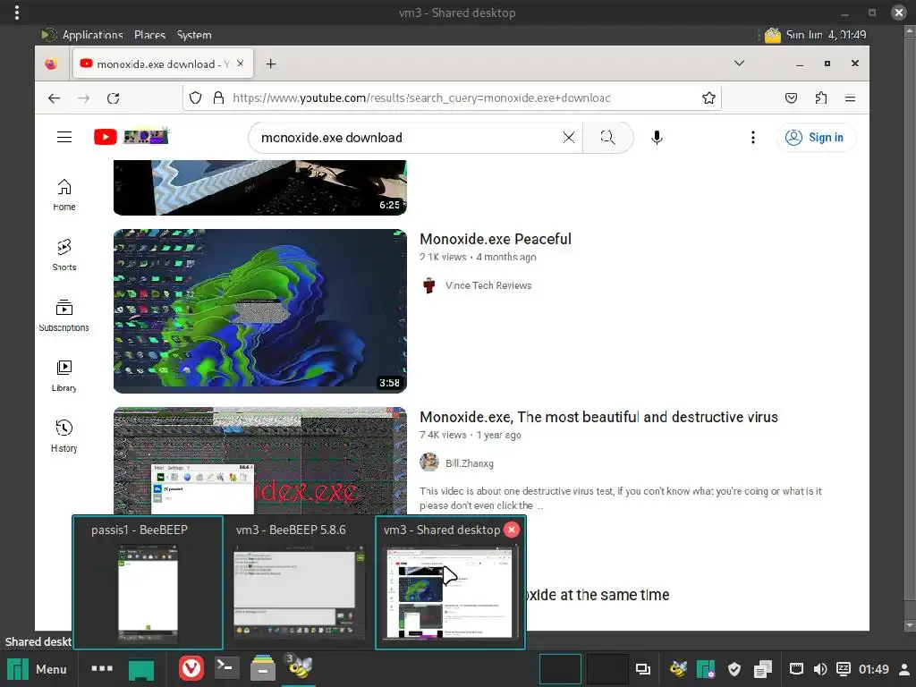Bookmark this page with the star
Viewport: 916px width, 687px height.
coord(708,98)
